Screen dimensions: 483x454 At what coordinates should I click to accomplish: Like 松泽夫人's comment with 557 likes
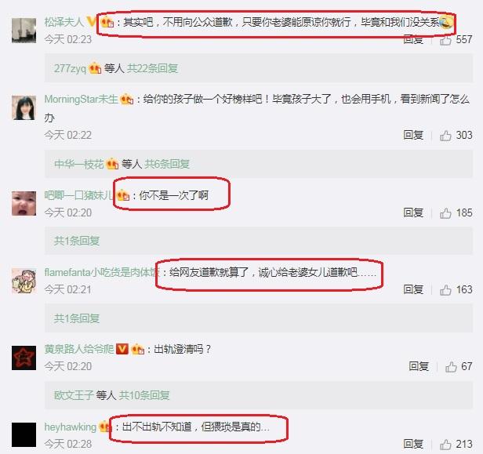click(445, 40)
